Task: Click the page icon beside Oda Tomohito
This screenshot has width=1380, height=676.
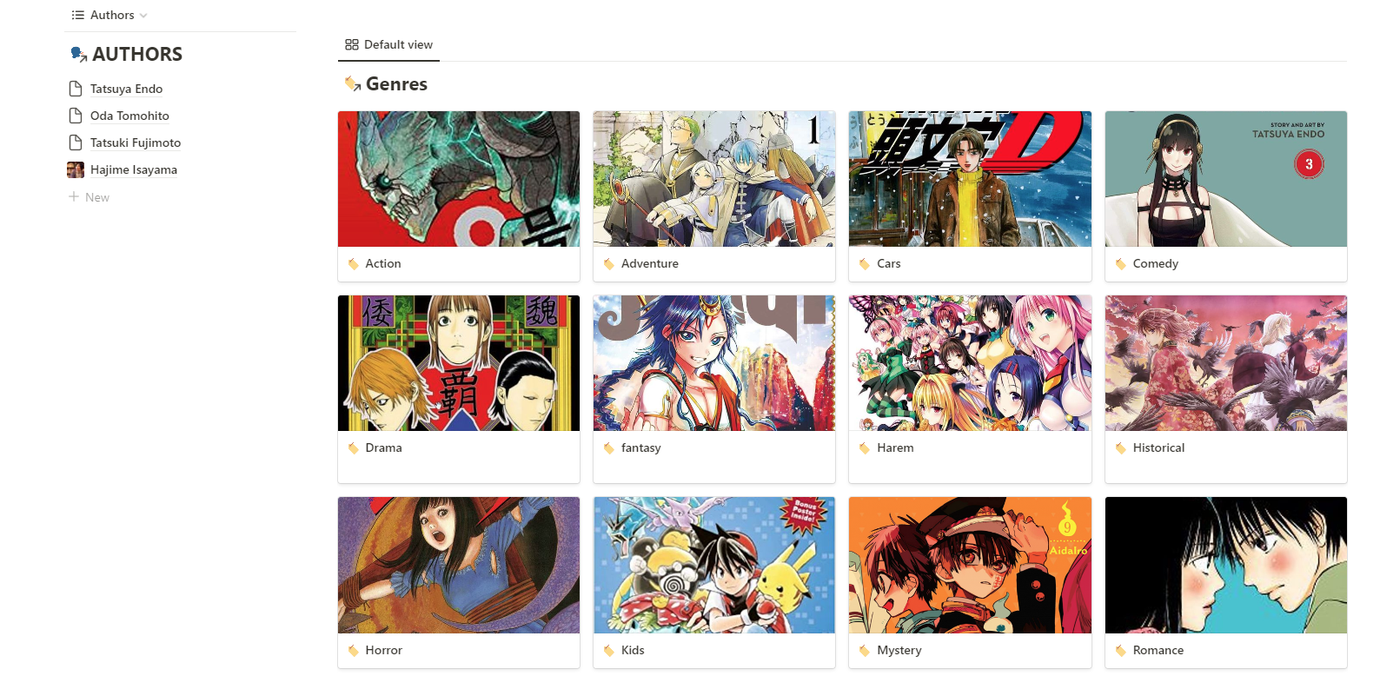Action: 76,116
